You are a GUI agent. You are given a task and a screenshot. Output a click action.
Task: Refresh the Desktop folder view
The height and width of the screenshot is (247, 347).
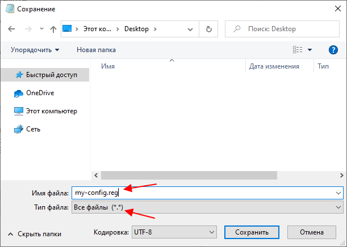[x=208, y=29]
